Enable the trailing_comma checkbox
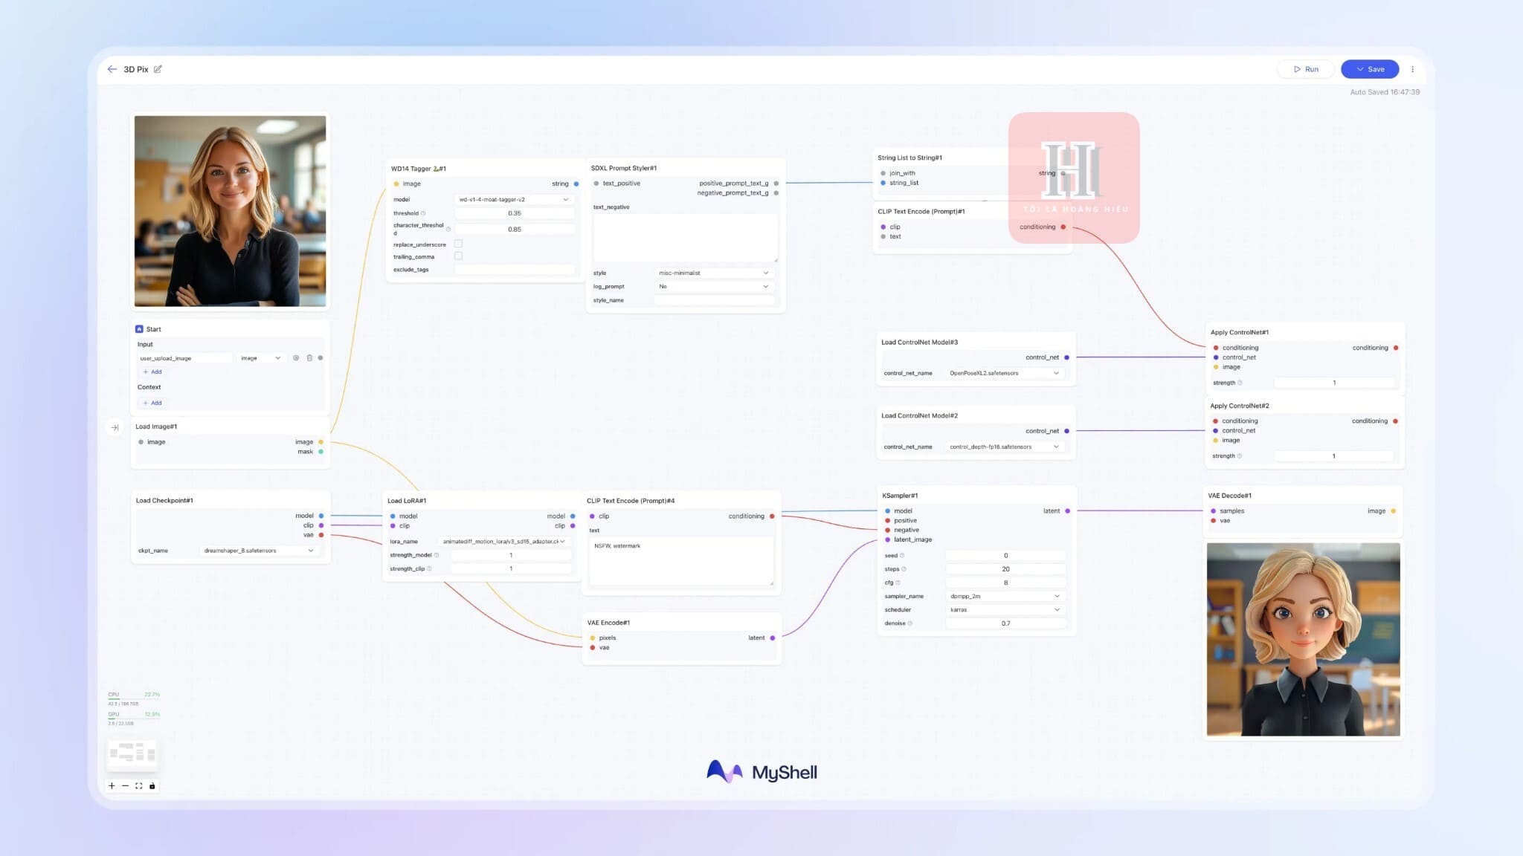Viewport: 1523px width, 856px height. (x=458, y=256)
